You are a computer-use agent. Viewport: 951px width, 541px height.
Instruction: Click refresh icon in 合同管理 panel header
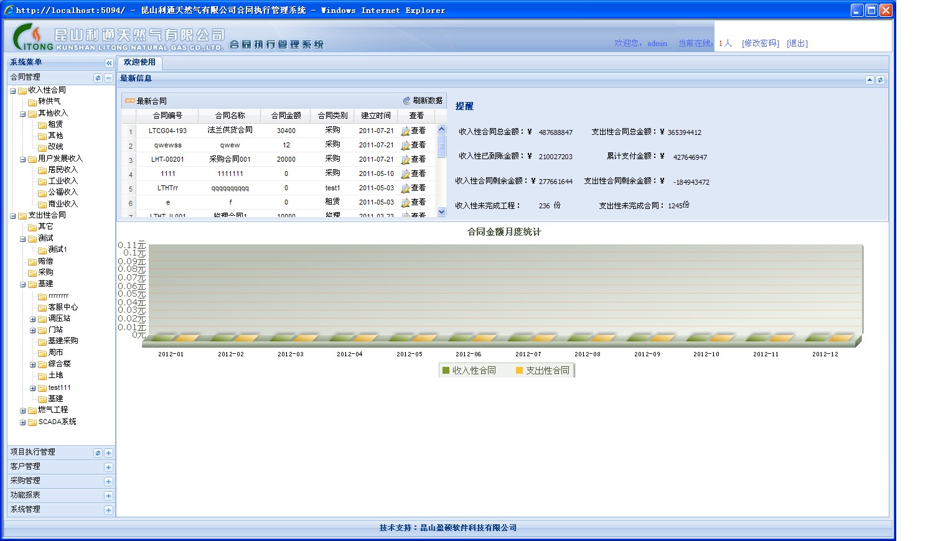pyautogui.click(x=98, y=78)
